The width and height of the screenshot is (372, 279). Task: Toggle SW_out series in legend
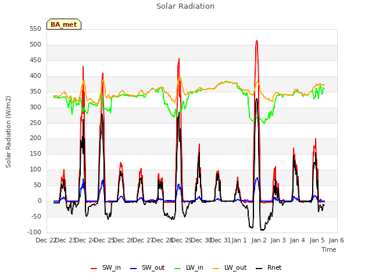(x=147, y=267)
